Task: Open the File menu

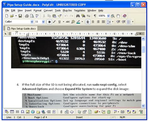Action: 7,10
